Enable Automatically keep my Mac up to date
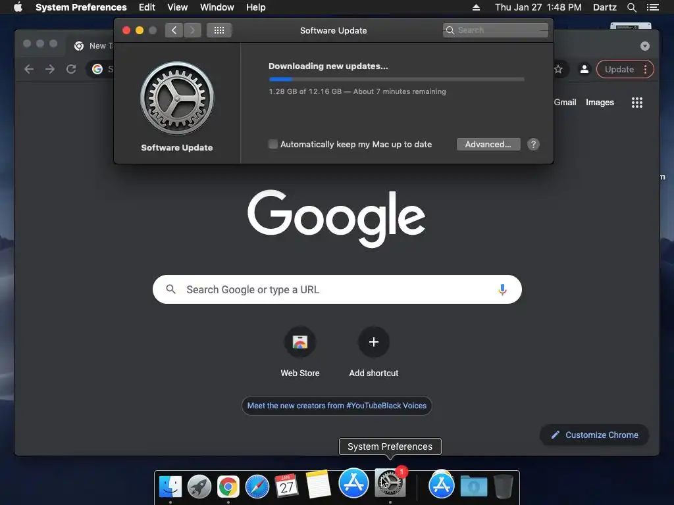This screenshot has height=505, width=674. click(x=272, y=144)
